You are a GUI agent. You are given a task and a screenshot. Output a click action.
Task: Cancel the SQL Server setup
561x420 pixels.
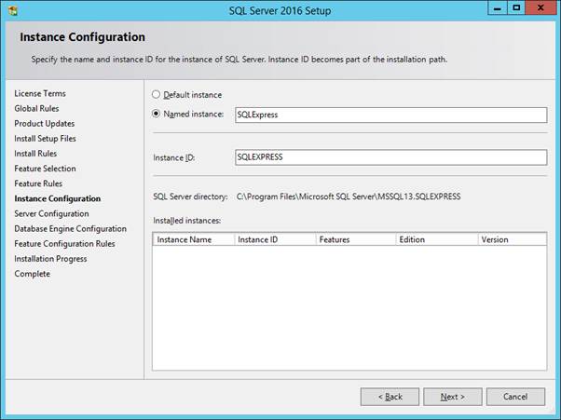click(515, 397)
